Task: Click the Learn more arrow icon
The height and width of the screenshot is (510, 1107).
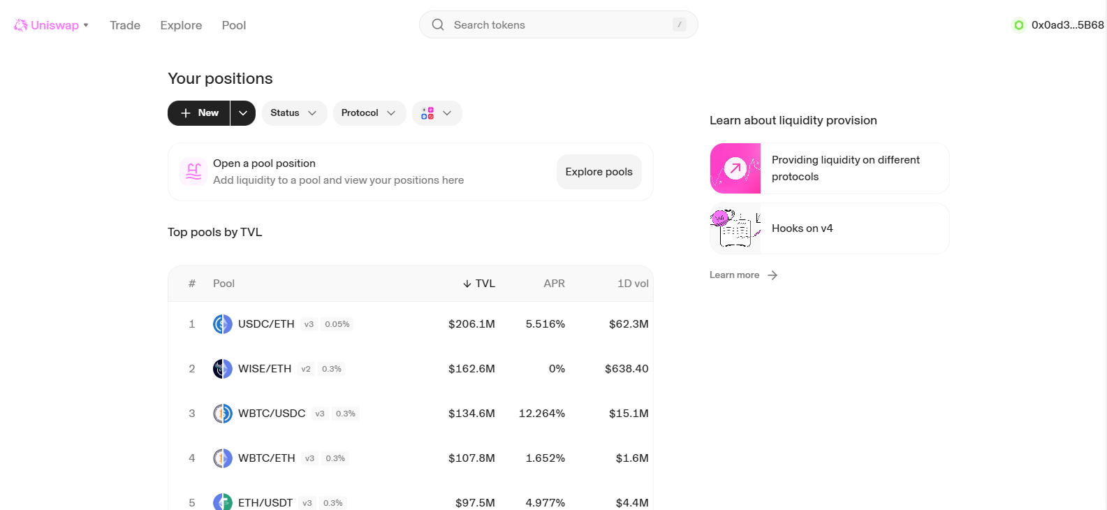Action: point(772,275)
